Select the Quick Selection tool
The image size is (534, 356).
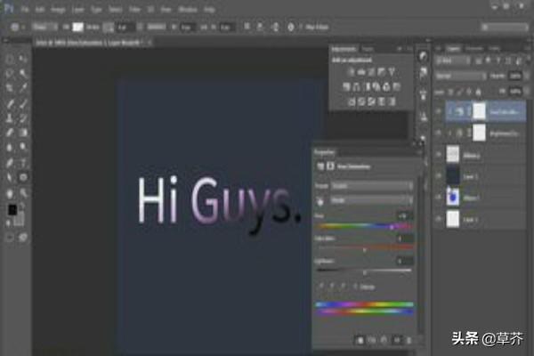coord(23,73)
